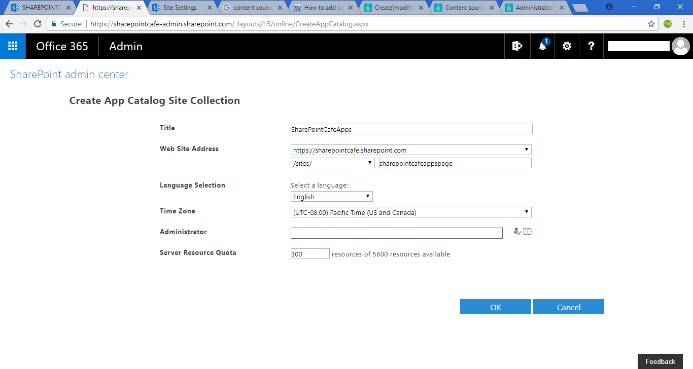Switch to the Create(modify) tab
The width and height of the screenshot is (693, 369).
[392, 8]
